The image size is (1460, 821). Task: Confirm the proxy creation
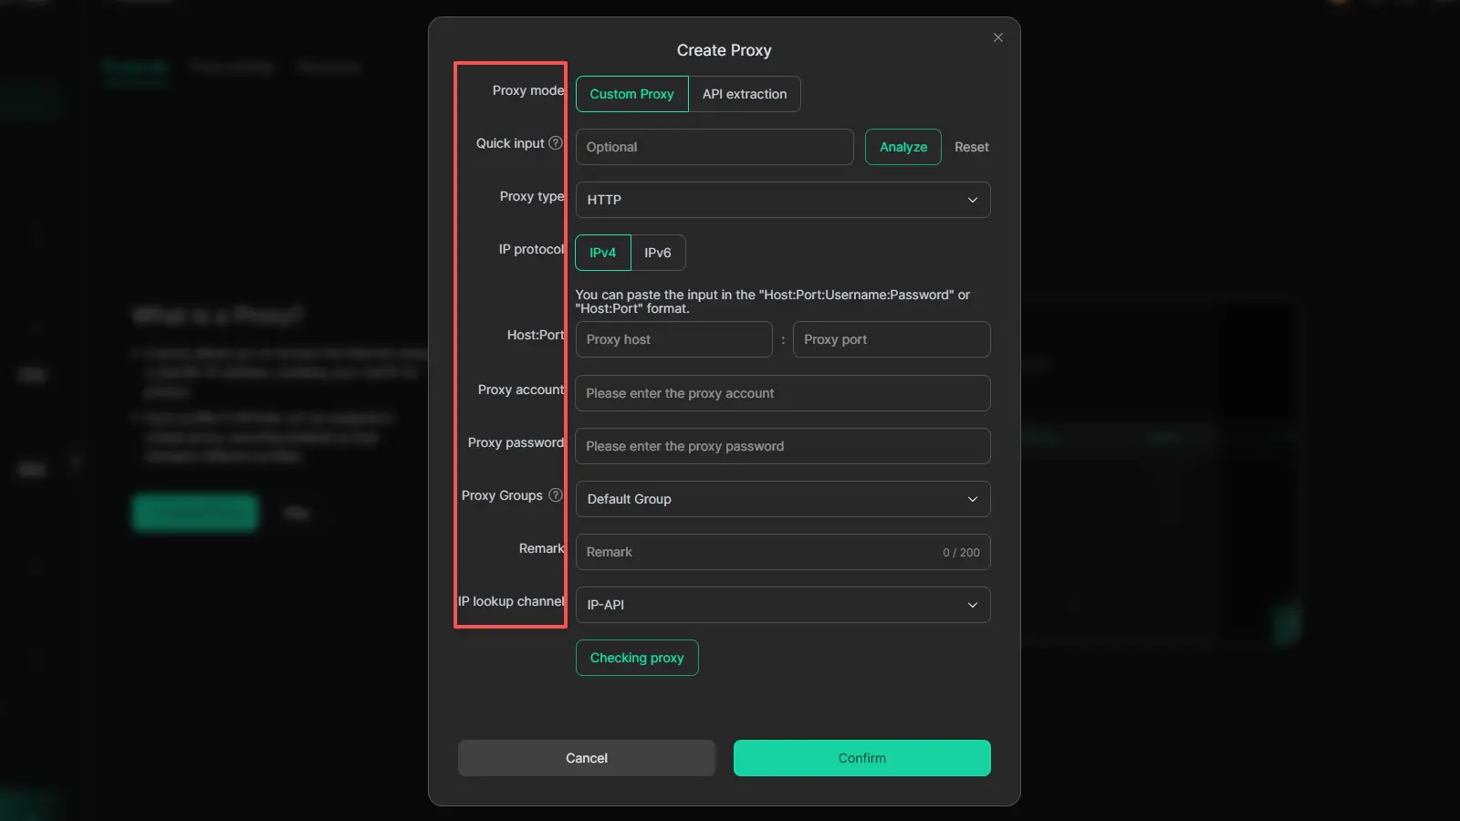click(x=861, y=758)
